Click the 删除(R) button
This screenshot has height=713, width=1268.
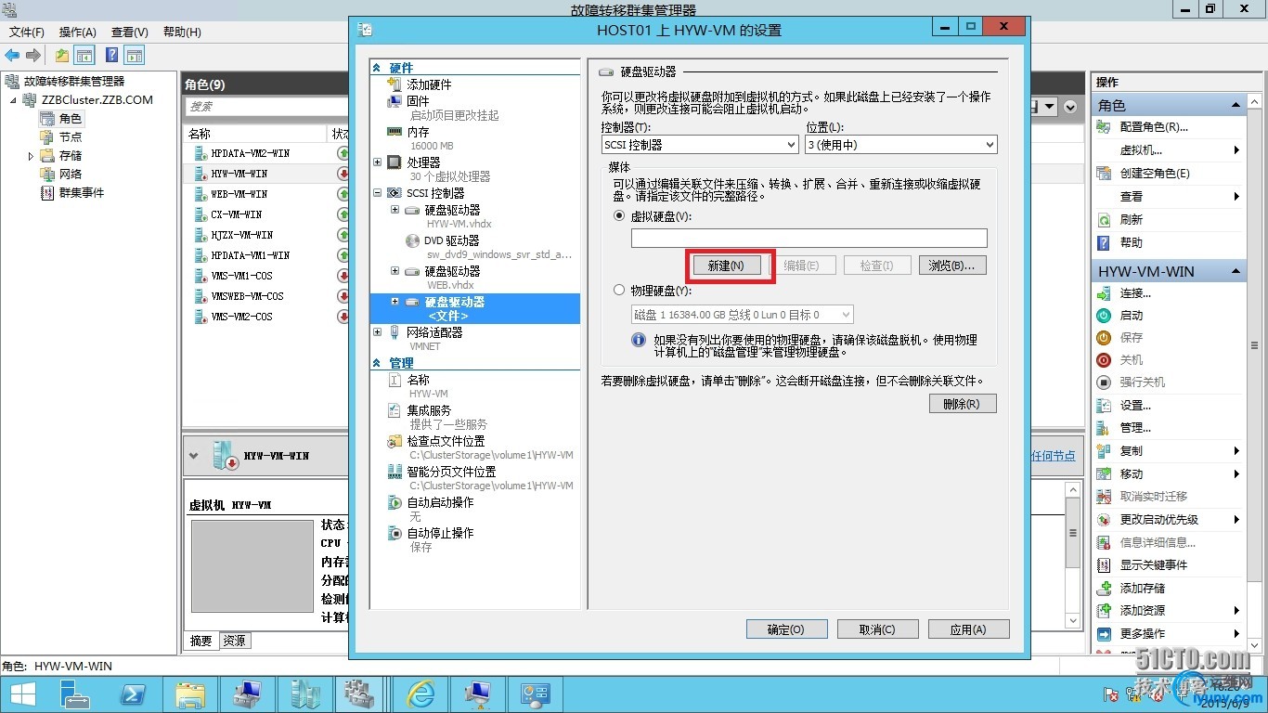click(x=962, y=404)
